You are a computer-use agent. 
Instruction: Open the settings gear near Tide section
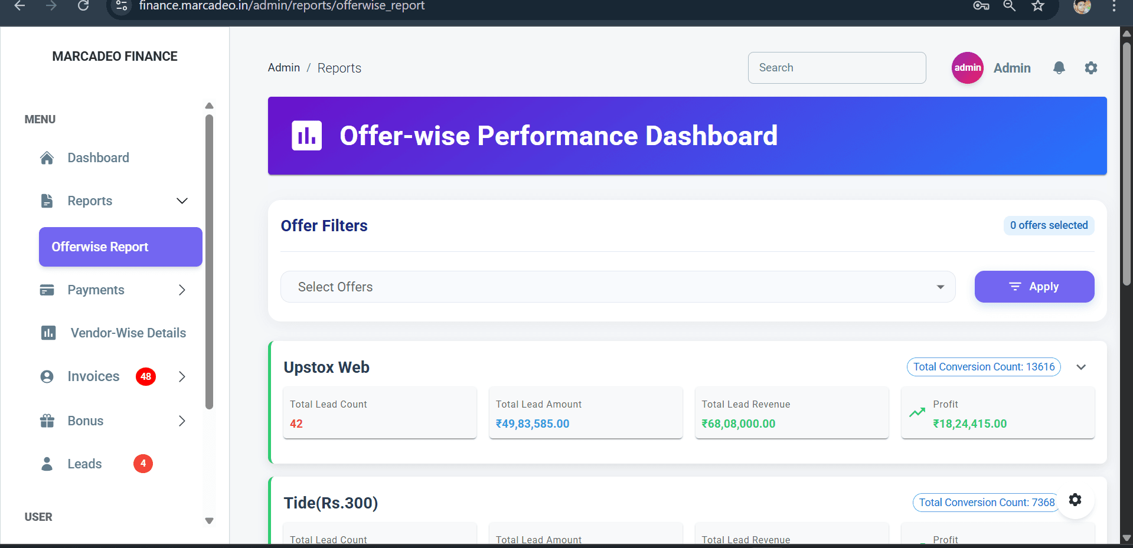point(1075,500)
